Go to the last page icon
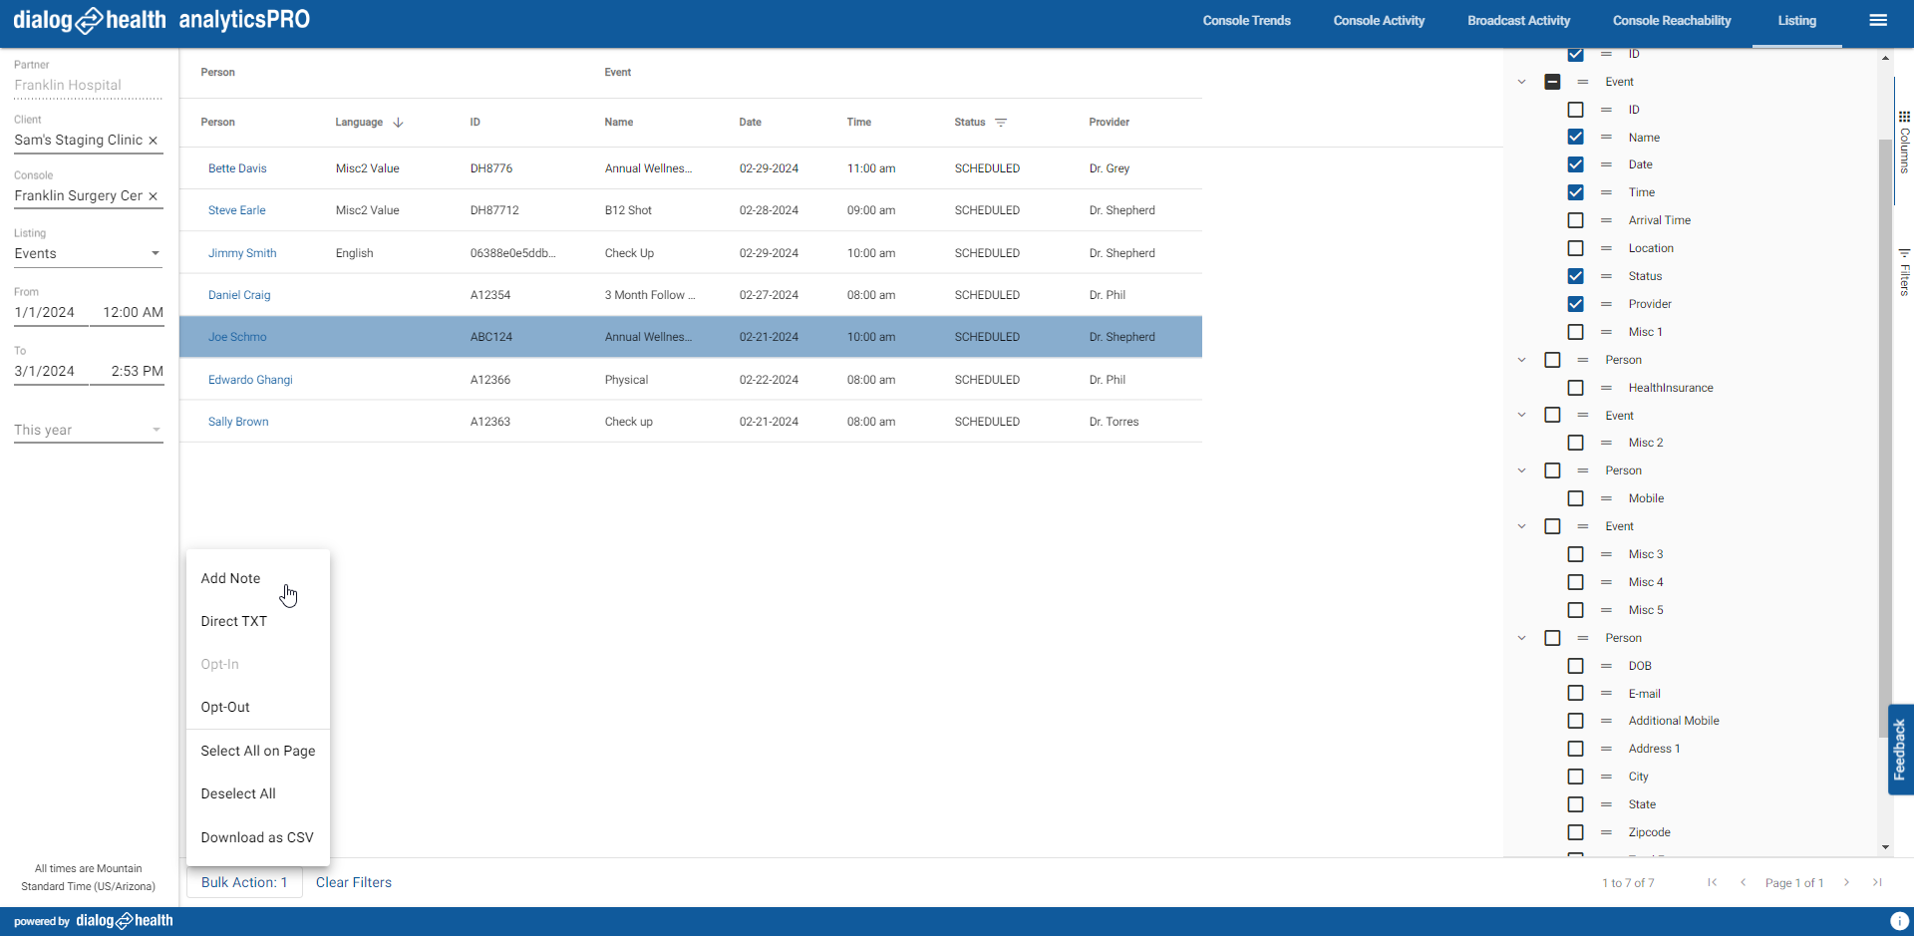Image resolution: width=1914 pixels, height=936 pixels. coord(1877,882)
